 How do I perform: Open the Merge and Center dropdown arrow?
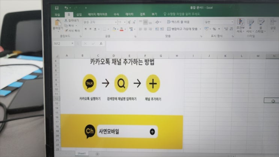coord(201,29)
